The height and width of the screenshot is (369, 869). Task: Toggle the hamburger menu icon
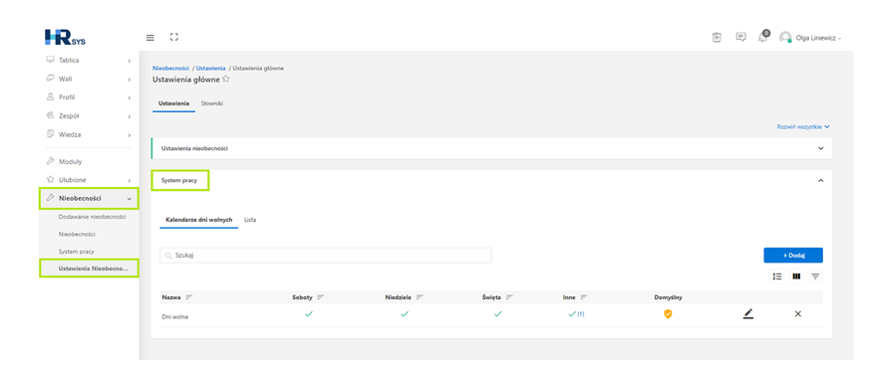coord(150,37)
